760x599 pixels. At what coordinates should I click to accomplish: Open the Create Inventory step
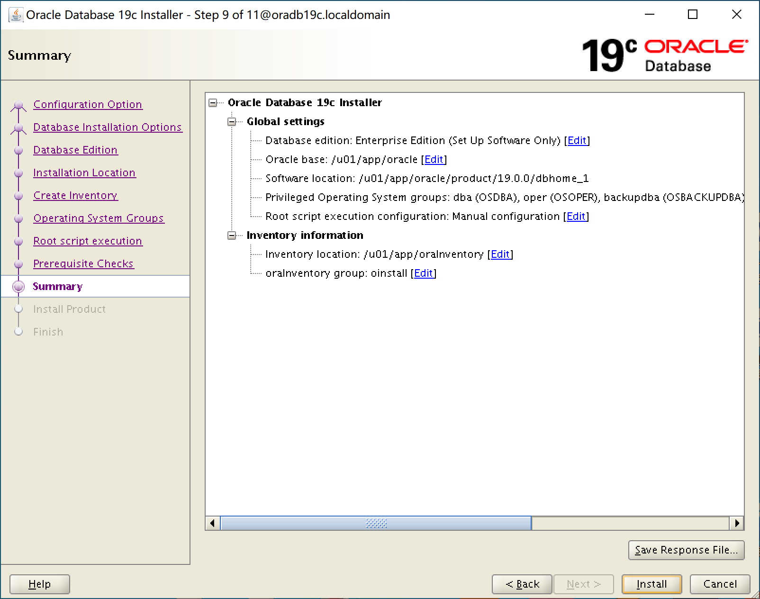point(75,195)
